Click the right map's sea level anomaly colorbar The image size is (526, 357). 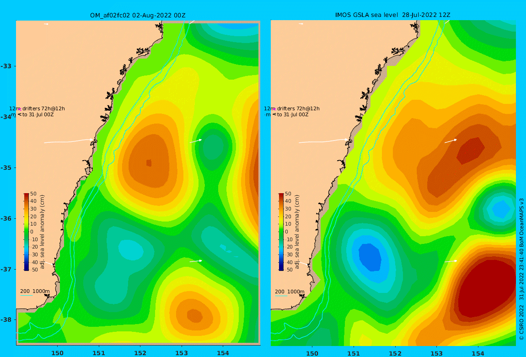(x=281, y=232)
